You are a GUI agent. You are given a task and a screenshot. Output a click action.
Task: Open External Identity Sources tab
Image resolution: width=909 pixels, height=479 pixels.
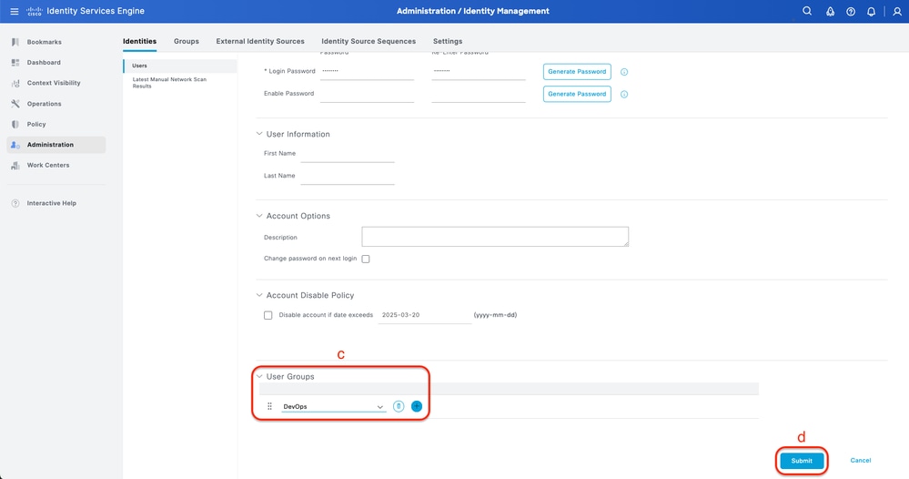(260, 41)
